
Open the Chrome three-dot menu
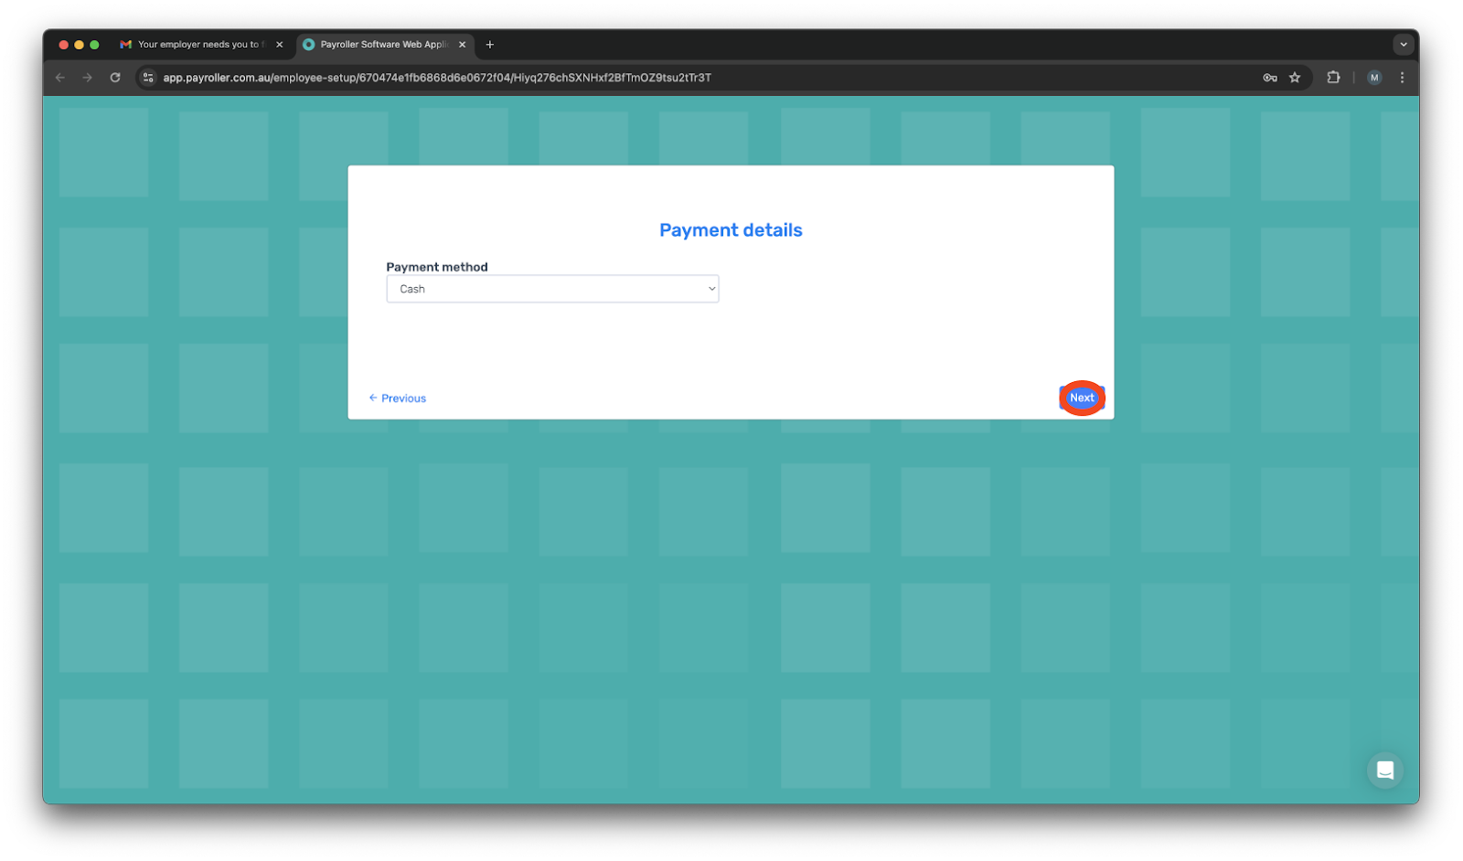pos(1402,78)
